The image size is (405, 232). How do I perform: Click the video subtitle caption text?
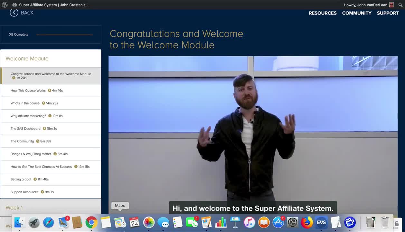[x=253, y=208]
